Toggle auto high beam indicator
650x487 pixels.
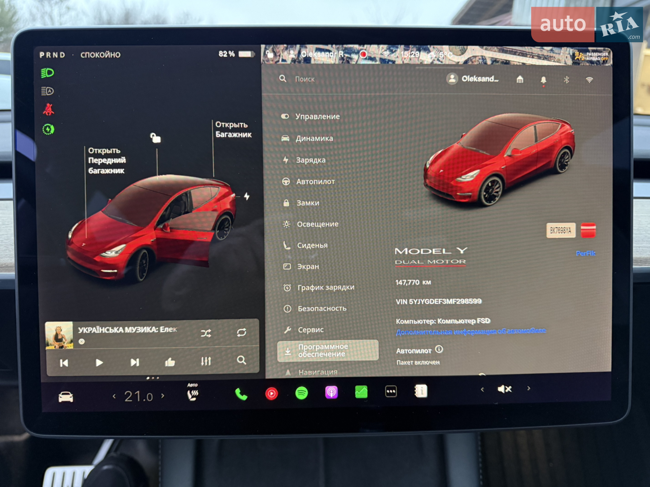[47, 91]
